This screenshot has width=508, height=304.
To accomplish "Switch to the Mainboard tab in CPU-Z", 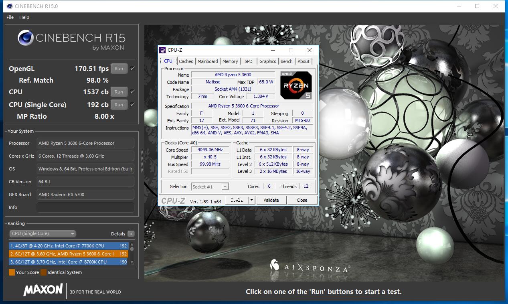I will pos(208,61).
